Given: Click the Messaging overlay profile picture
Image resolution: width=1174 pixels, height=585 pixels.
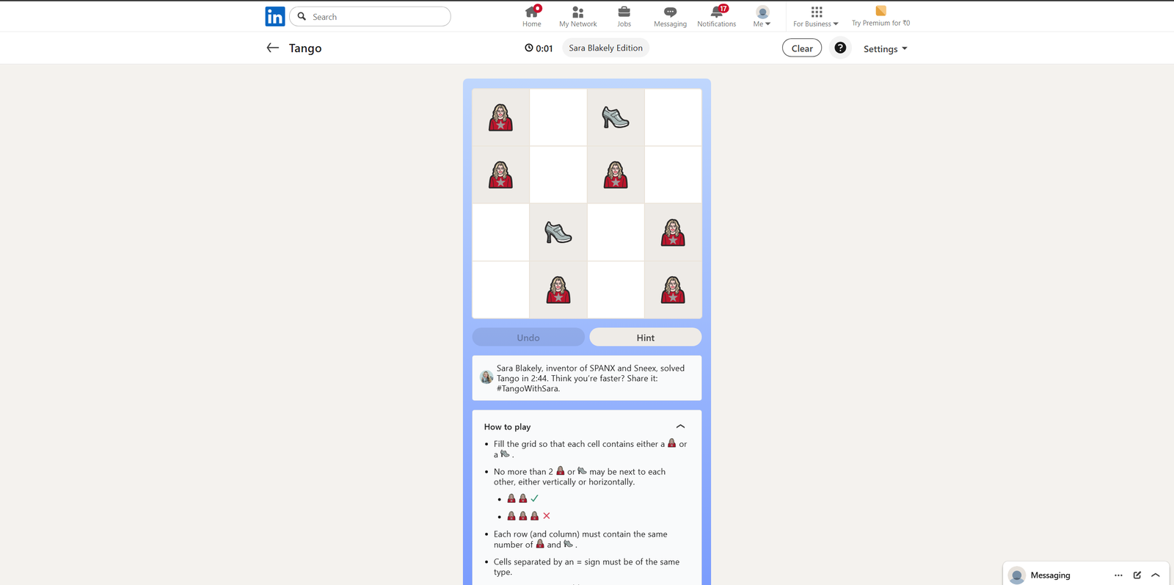Looking at the screenshot, I should pos(1017,575).
